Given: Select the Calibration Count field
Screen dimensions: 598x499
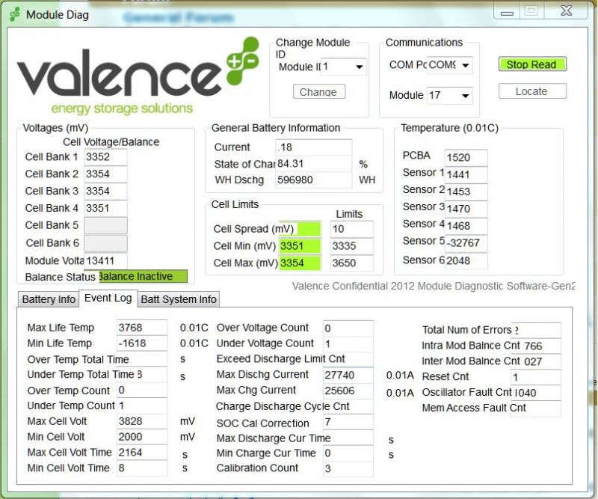Looking at the screenshot, I should (348, 469).
